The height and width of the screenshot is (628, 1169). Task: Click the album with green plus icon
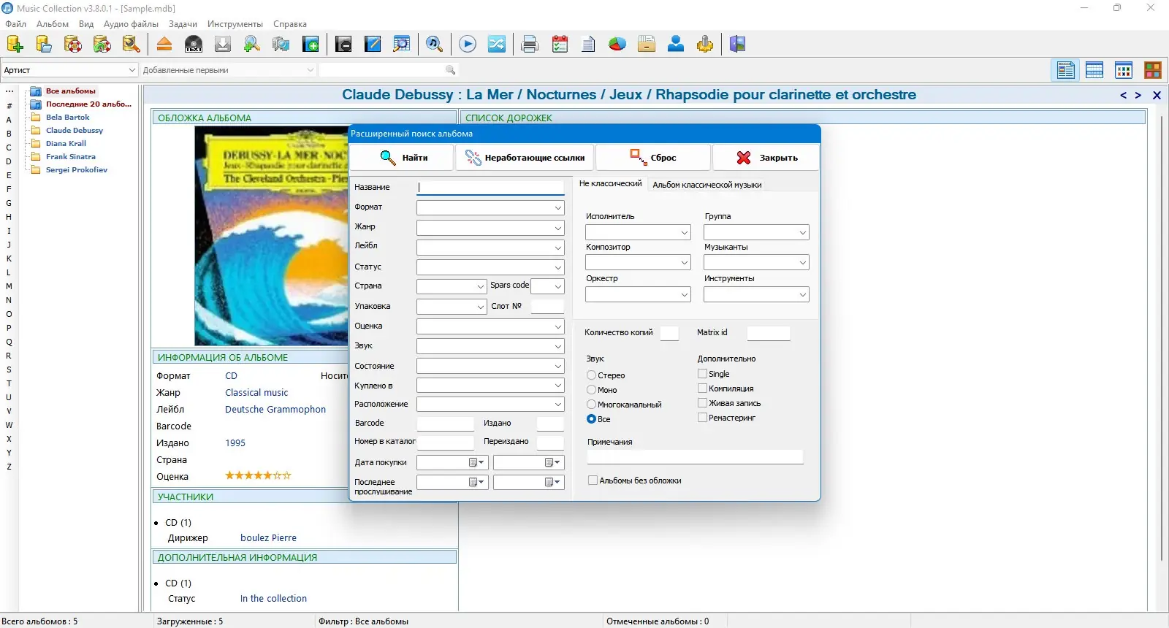[311, 45]
